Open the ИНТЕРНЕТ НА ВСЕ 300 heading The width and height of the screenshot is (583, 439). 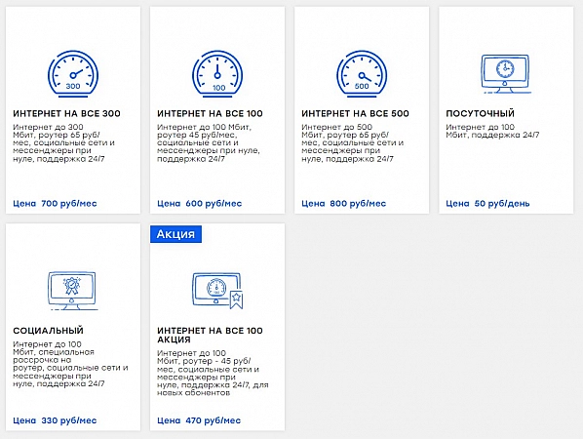tap(66, 113)
